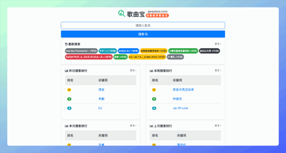Click the 歌曲宝 site title text
The width and height of the screenshot is (286, 153).
click(x=136, y=14)
